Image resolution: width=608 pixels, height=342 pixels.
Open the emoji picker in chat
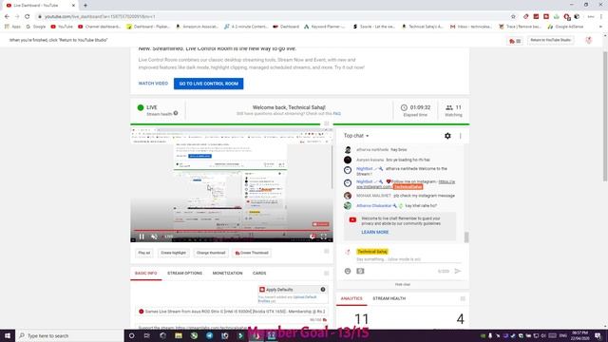point(348,271)
